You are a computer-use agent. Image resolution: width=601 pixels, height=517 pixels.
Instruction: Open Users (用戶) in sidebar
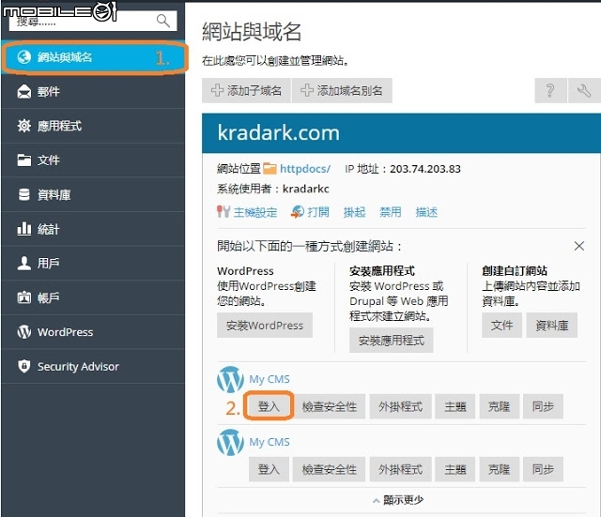tap(93, 263)
